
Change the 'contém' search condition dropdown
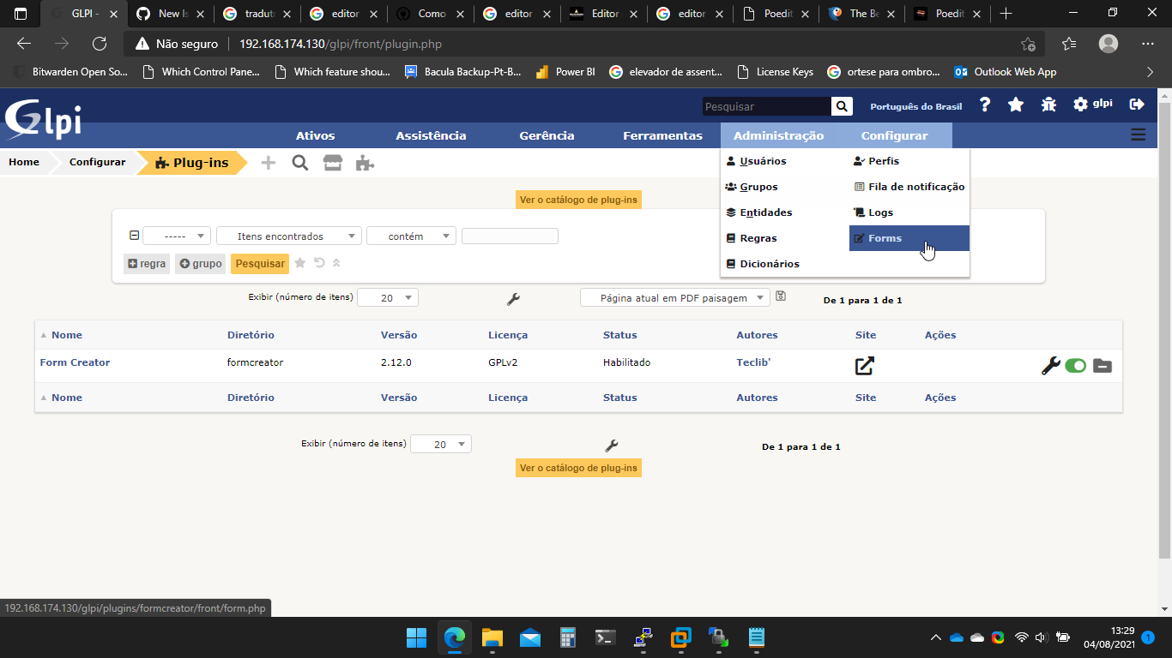[411, 236]
